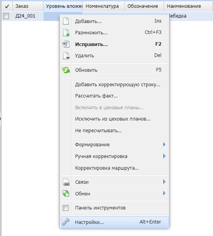Expand the Ручная корректировка submenu arrow
Image resolution: width=213 pixels, height=236 pixels.
(164, 156)
